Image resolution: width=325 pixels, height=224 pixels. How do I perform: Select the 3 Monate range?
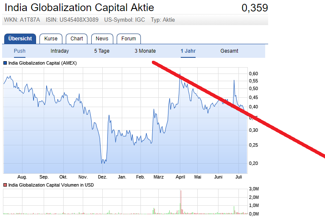click(145, 51)
